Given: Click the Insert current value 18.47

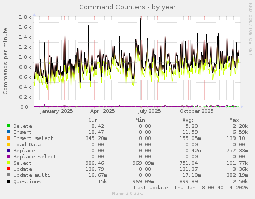Looking at the screenshot, I should click(x=96, y=132).
